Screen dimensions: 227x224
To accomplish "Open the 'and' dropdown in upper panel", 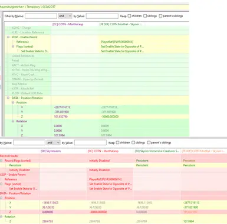I will coord(65,16).
